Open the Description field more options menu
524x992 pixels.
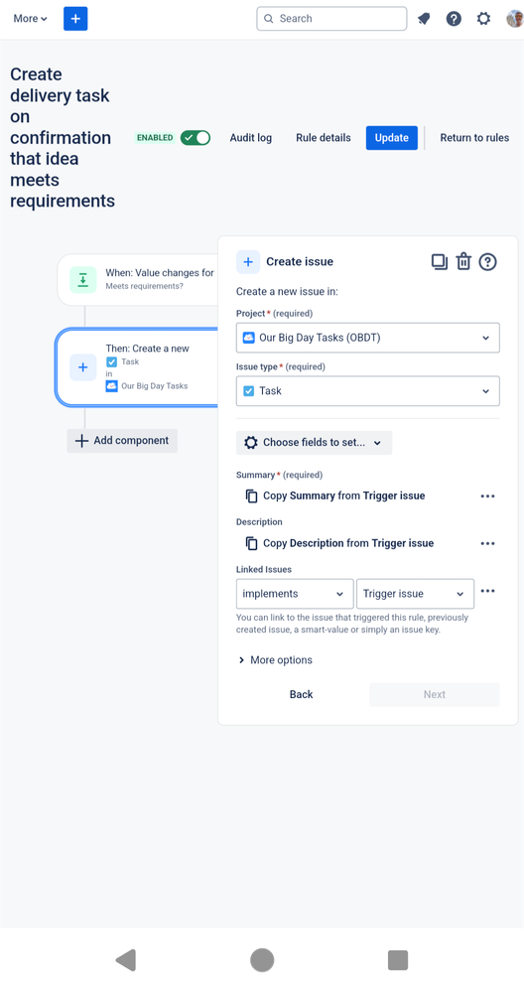click(x=487, y=543)
